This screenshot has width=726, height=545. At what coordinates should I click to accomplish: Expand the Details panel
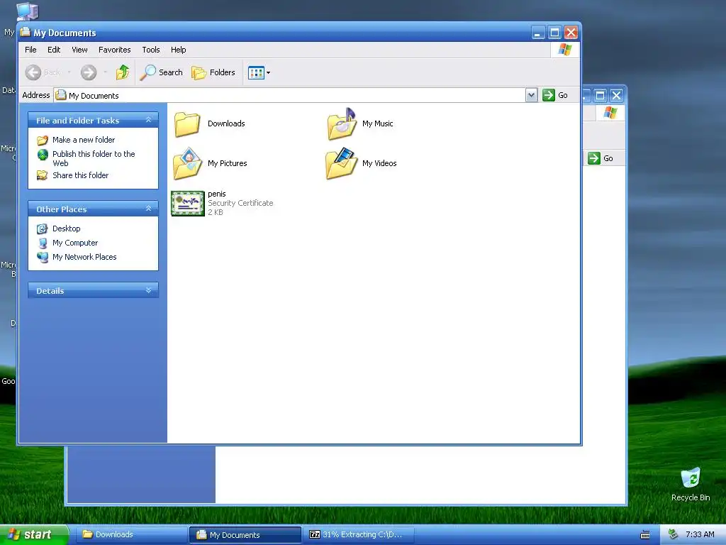click(149, 290)
